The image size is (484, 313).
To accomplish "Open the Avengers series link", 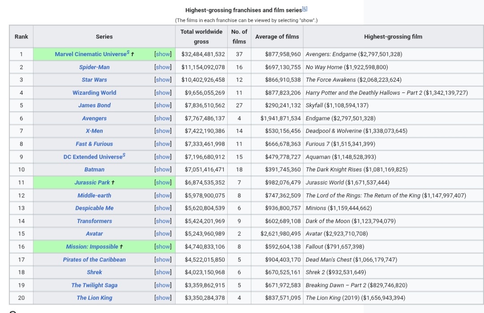I will [94, 118].
